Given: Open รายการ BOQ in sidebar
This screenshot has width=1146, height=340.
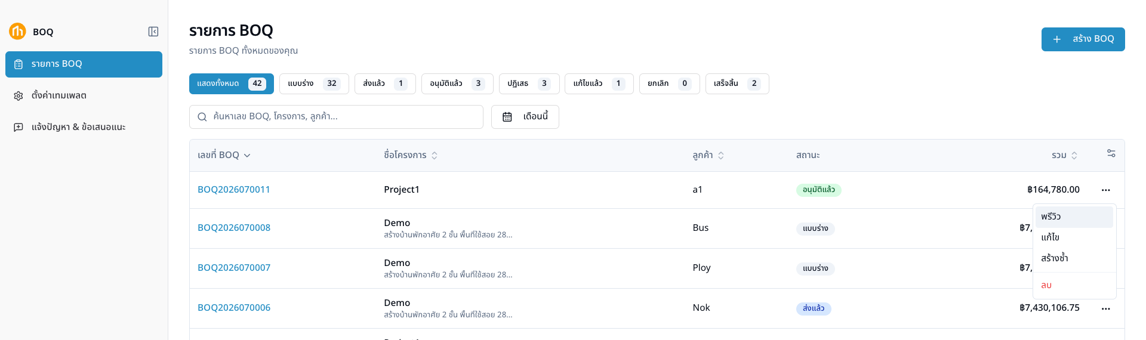Looking at the screenshot, I should pos(84,64).
